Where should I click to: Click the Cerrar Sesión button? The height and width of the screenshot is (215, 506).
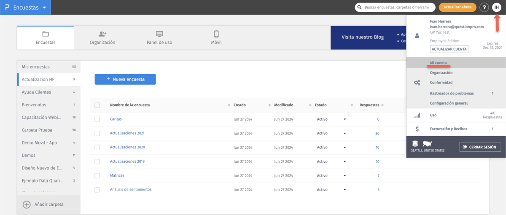point(480,147)
